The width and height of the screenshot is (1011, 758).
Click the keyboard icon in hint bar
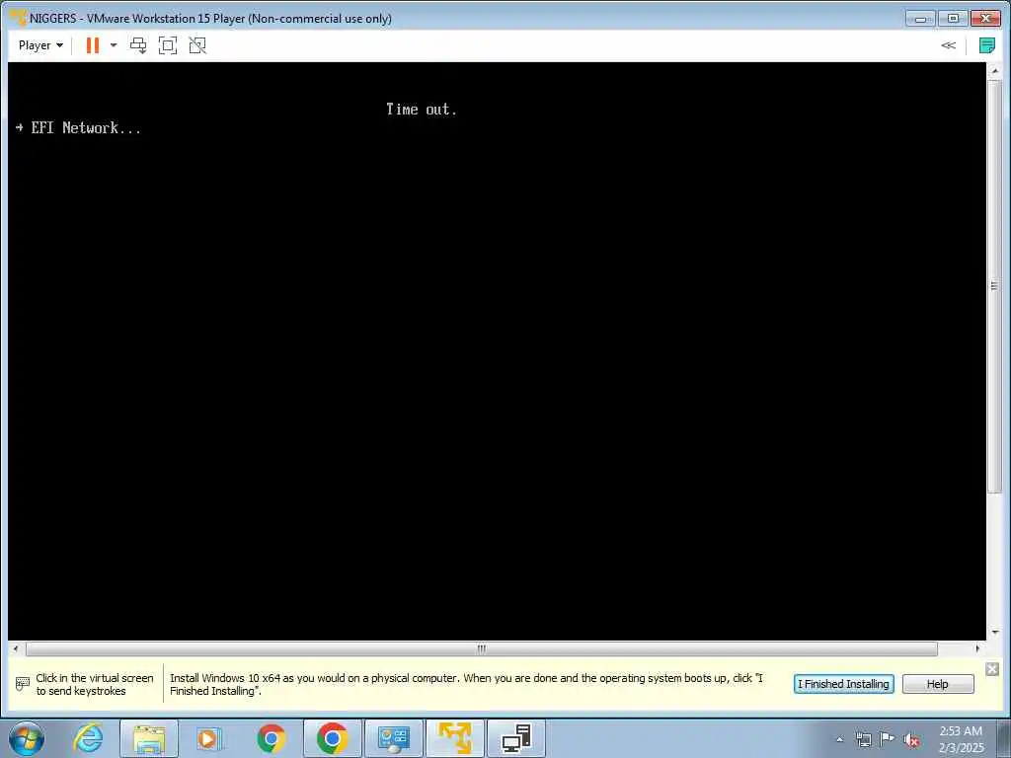coord(23,683)
